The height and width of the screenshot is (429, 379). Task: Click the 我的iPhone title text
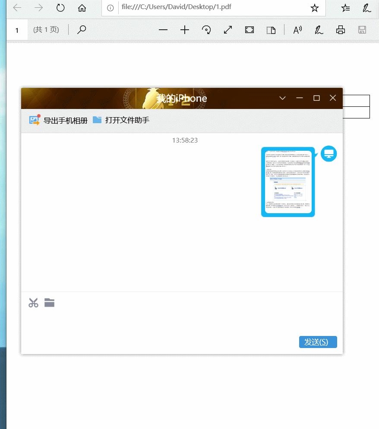pos(182,98)
